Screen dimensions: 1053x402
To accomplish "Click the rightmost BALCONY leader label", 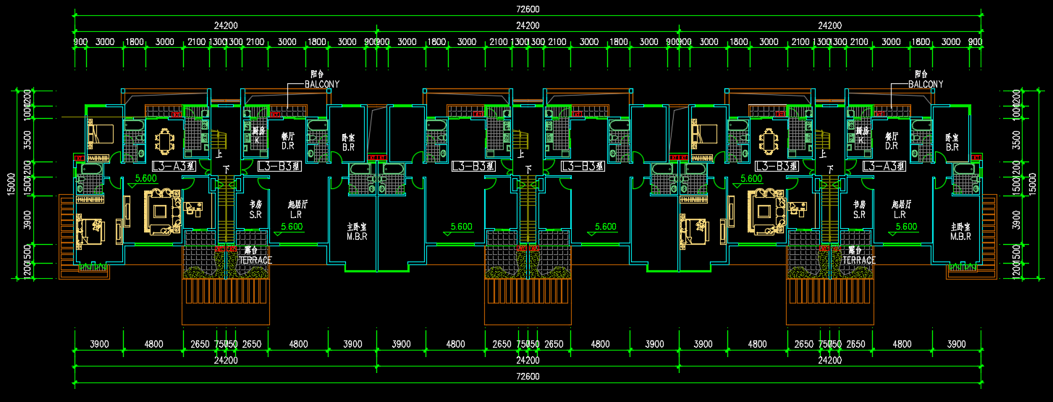I will click(926, 84).
